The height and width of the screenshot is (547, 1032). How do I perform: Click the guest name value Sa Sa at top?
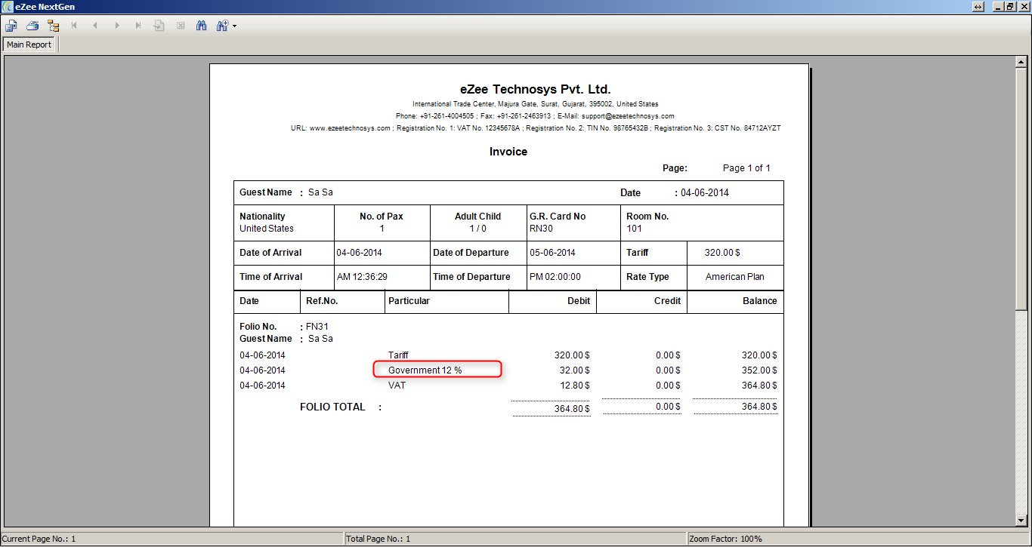(x=320, y=192)
